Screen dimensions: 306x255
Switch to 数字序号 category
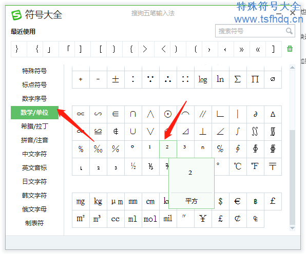(x=34, y=99)
